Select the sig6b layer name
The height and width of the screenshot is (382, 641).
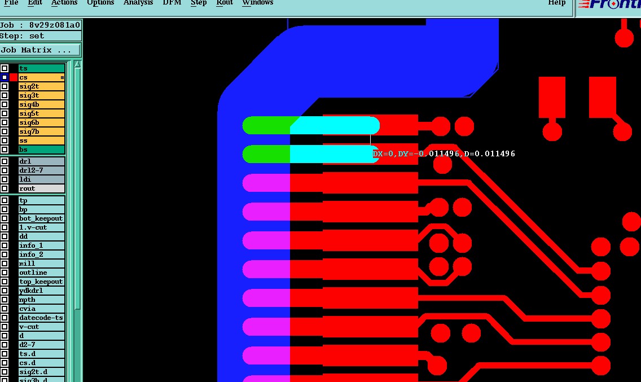(x=42, y=122)
